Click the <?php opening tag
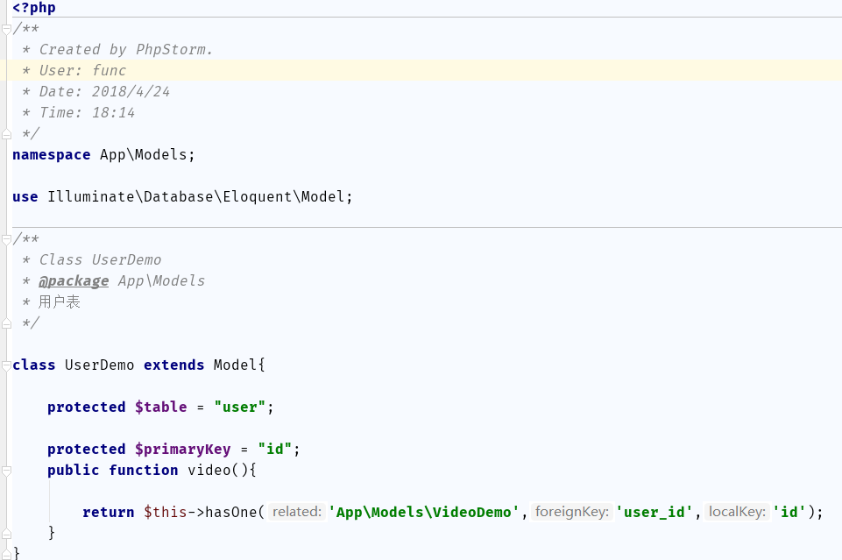842x560 pixels. [34, 8]
